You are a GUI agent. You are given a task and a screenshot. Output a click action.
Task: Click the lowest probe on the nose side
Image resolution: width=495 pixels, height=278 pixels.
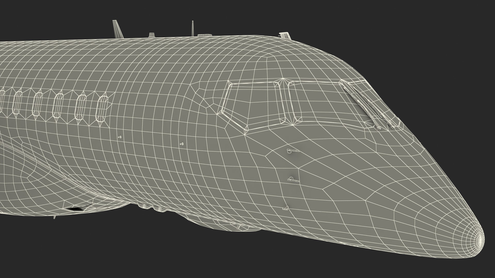(285, 208)
